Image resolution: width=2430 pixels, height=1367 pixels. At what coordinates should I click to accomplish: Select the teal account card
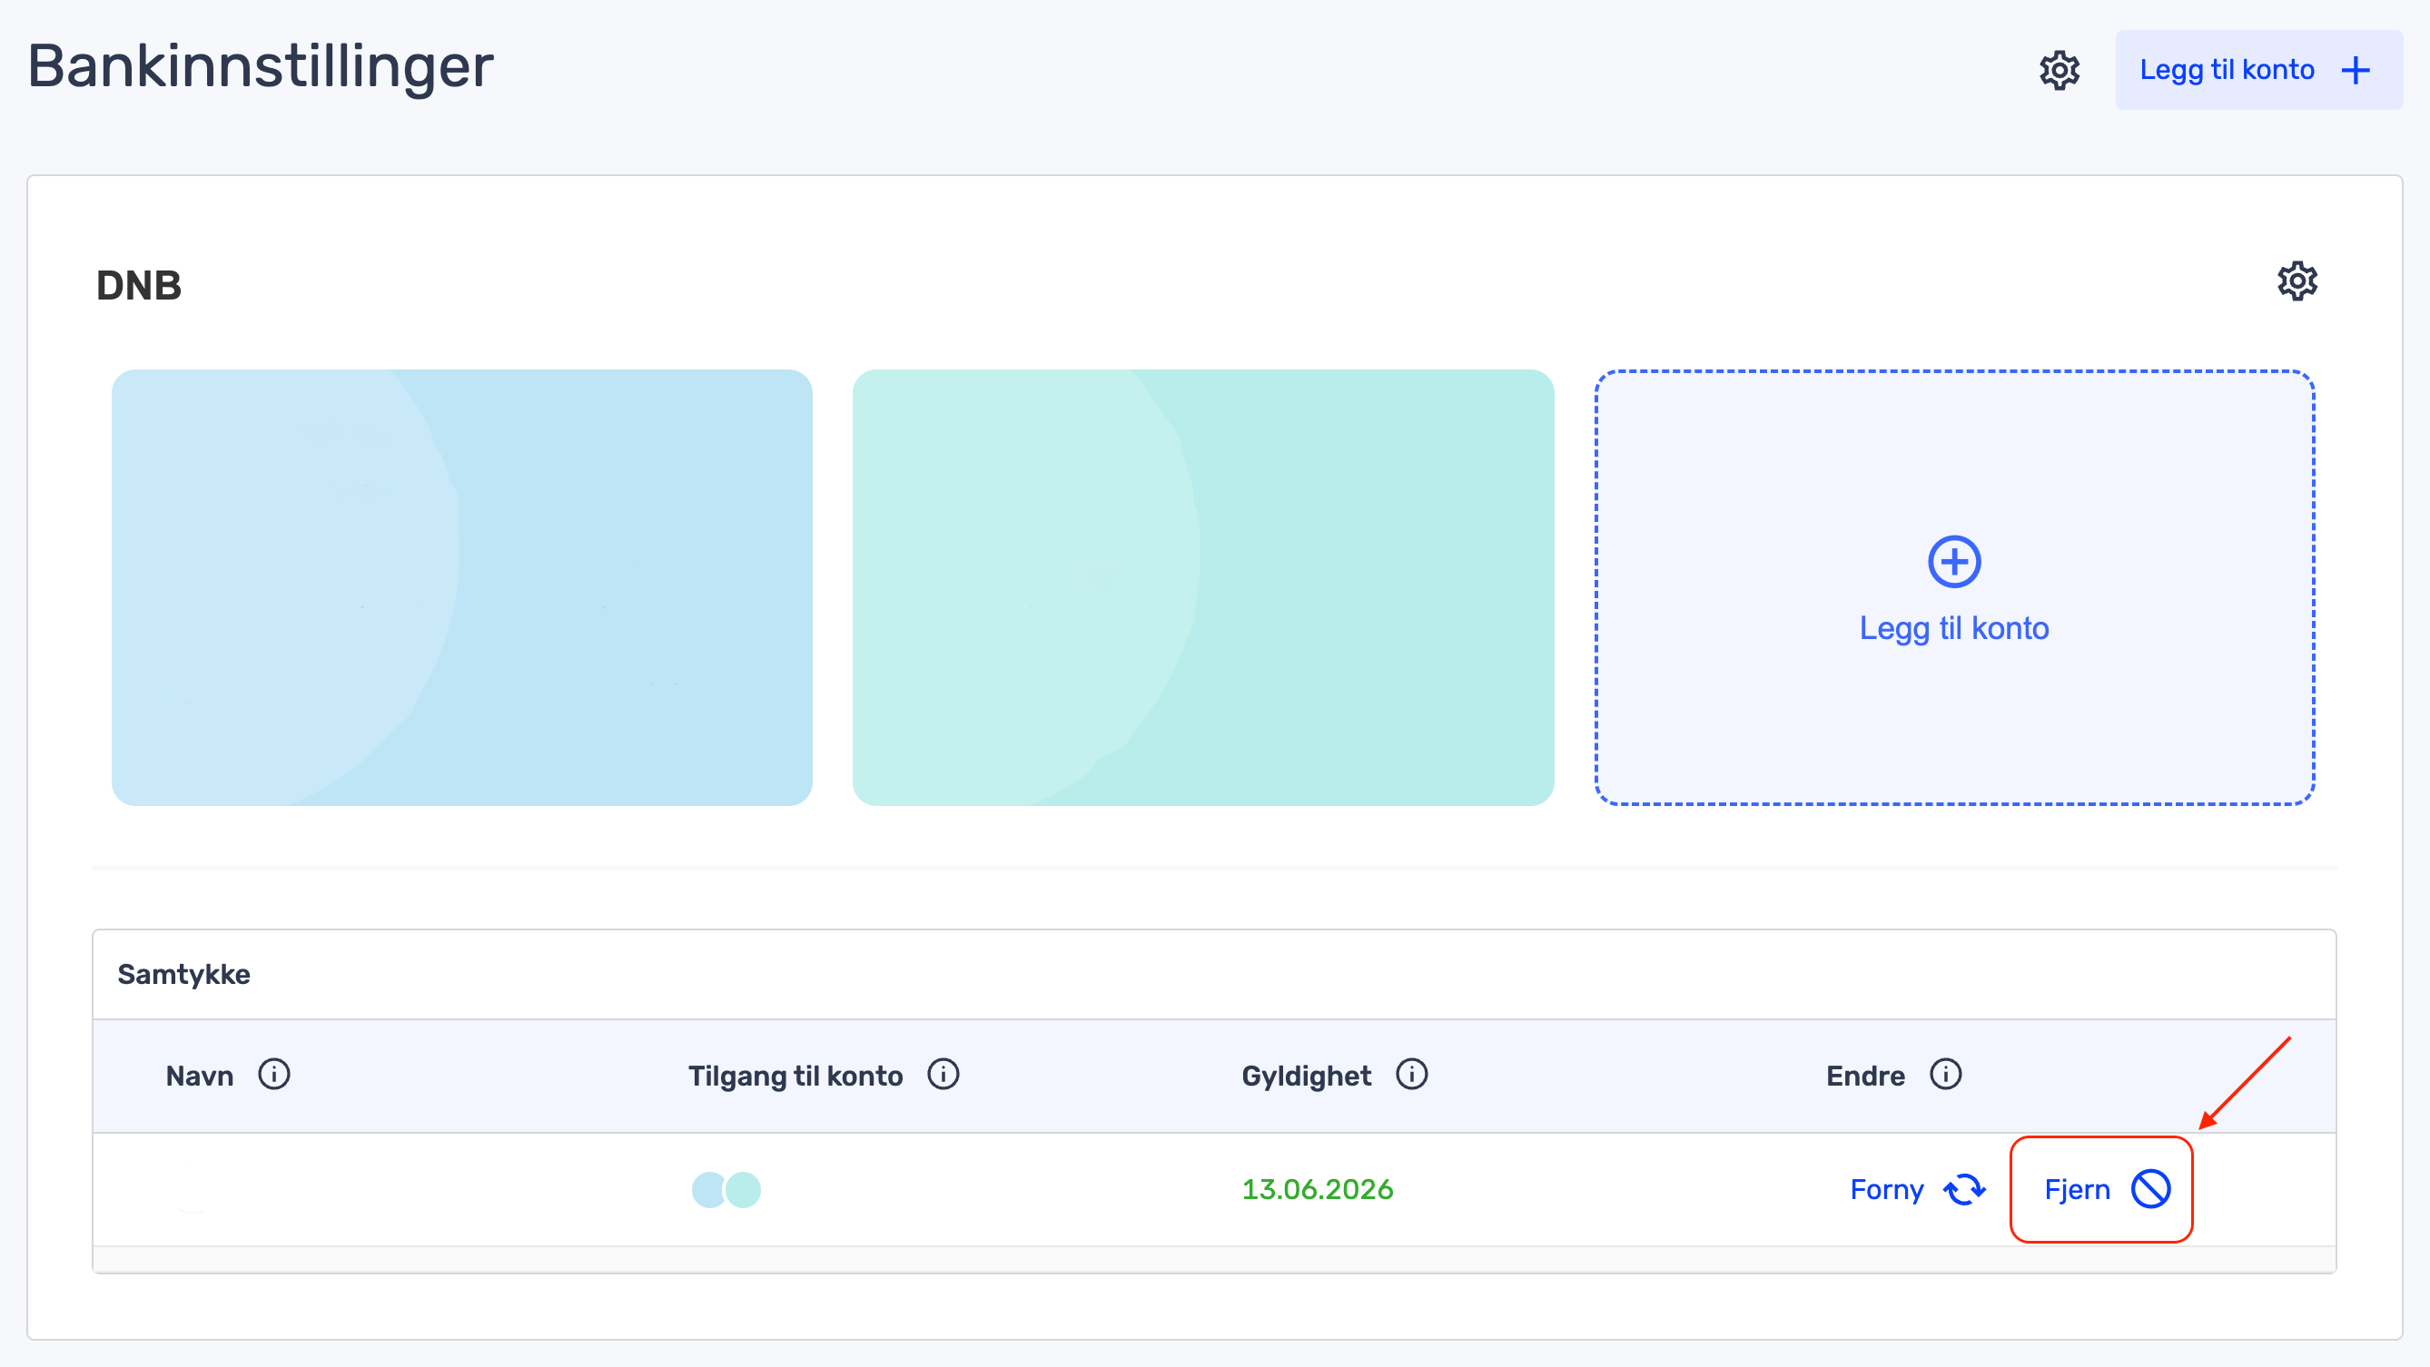tap(1202, 587)
